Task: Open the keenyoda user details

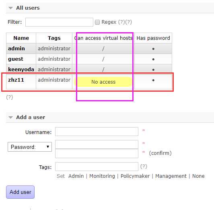Action: pos(21,70)
